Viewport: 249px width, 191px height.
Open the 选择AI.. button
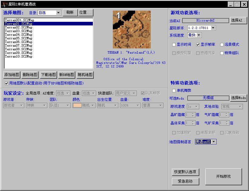coord(238,20)
